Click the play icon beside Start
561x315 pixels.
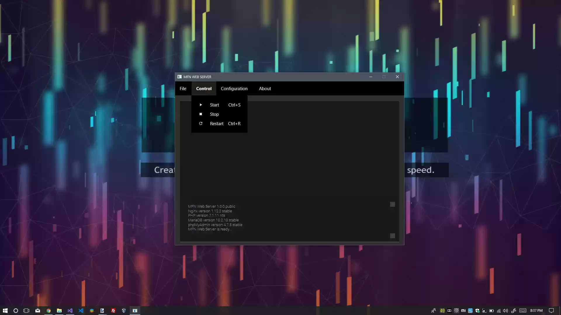pos(201,105)
